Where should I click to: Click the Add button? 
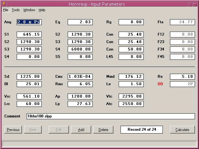tap(81, 130)
